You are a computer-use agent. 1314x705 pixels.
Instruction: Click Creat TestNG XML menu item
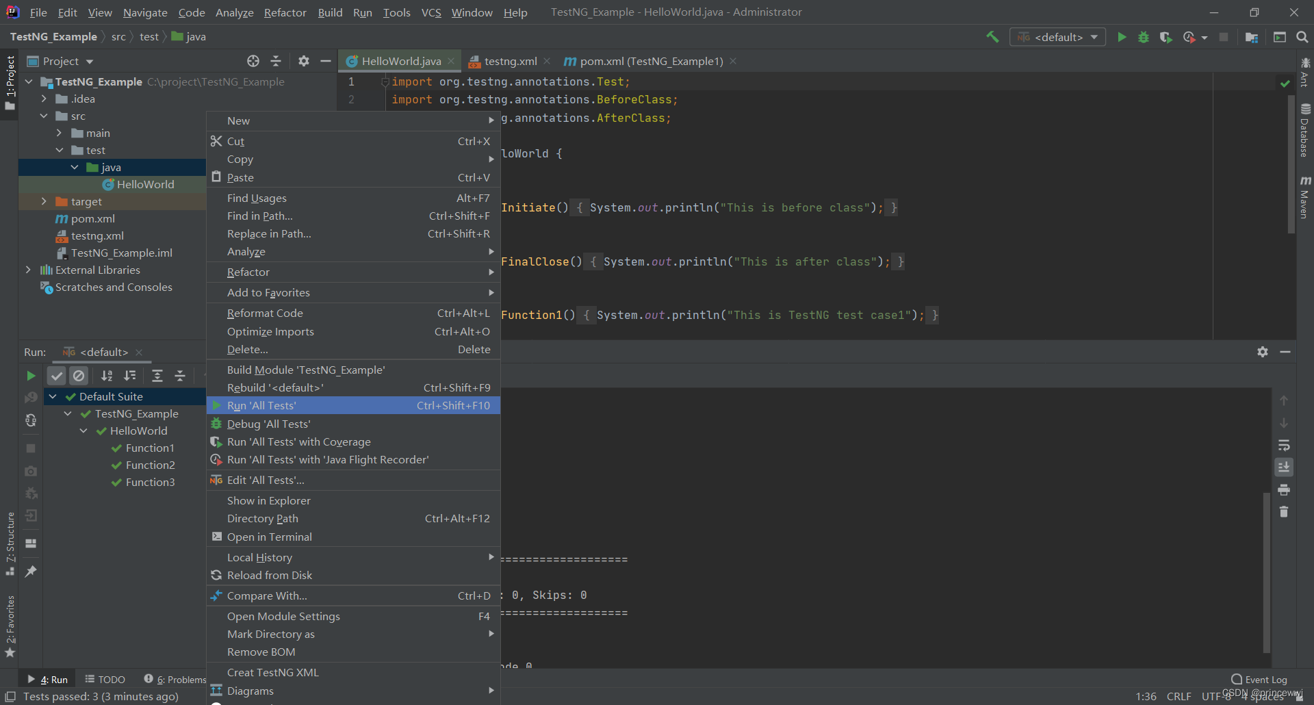[x=353, y=672]
